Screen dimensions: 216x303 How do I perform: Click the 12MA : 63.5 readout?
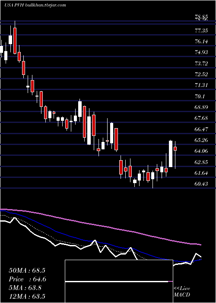[27, 296]
